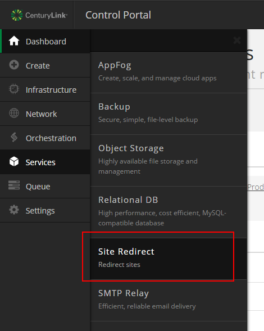This screenshot has width=264, height=331.
Task: Click the Infrastructure chip icon
Action: point(14,89)
